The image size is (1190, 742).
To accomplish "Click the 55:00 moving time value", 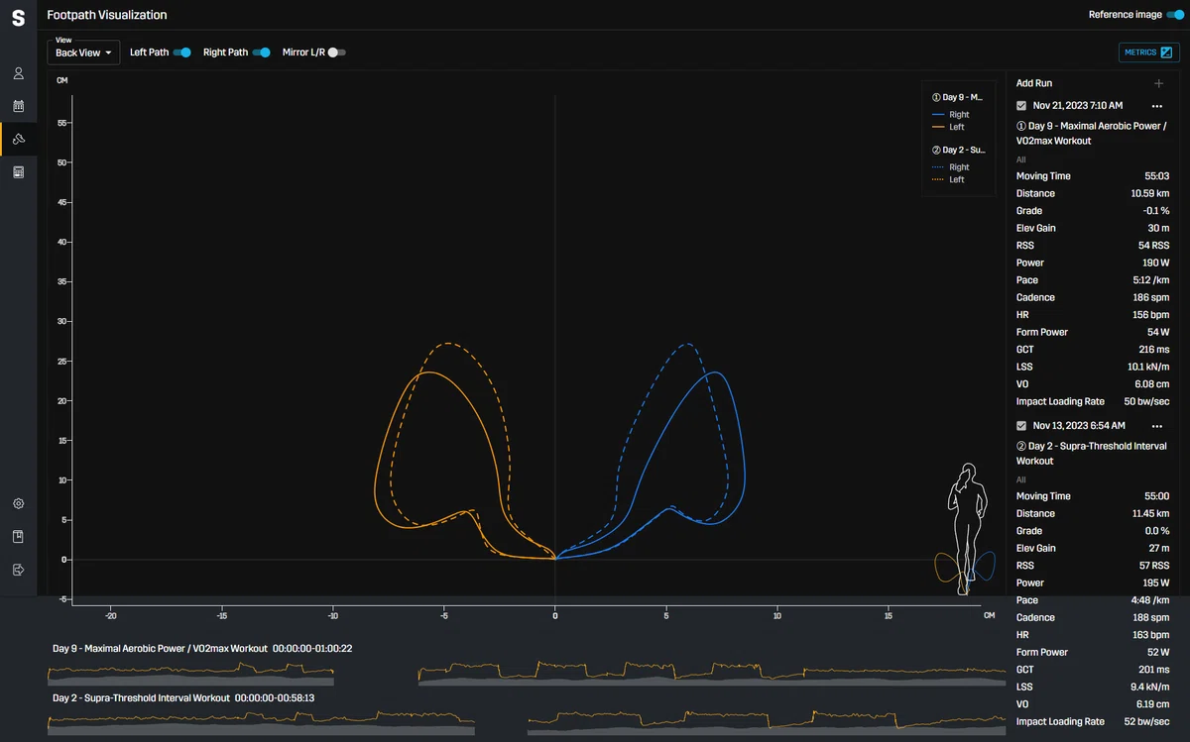I will (x=1156, y=496).
